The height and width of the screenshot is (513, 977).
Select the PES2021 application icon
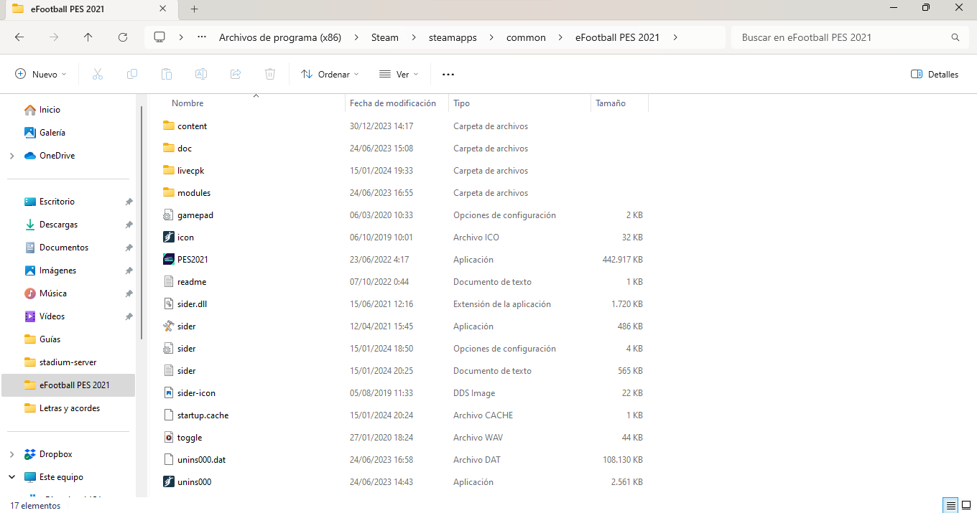pos(169,259)
